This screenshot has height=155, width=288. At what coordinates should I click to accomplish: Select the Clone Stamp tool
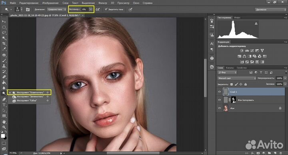[4, 66]
